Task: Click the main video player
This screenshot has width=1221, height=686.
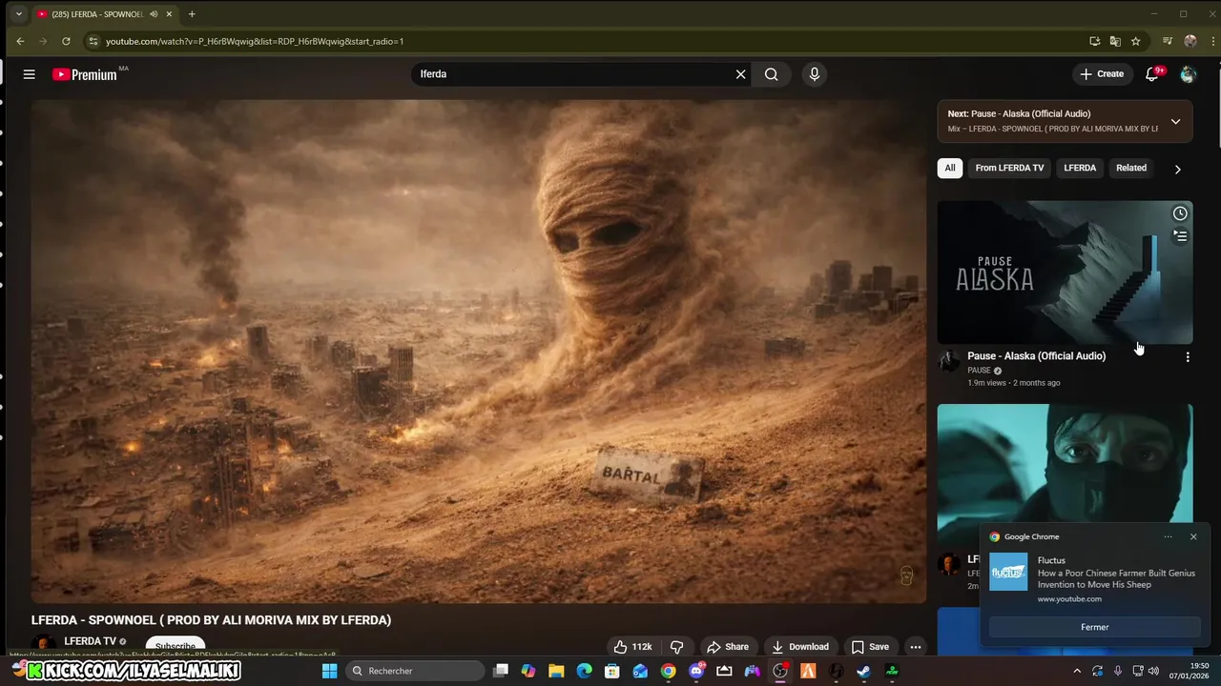Action: click(x=479, y=352)
